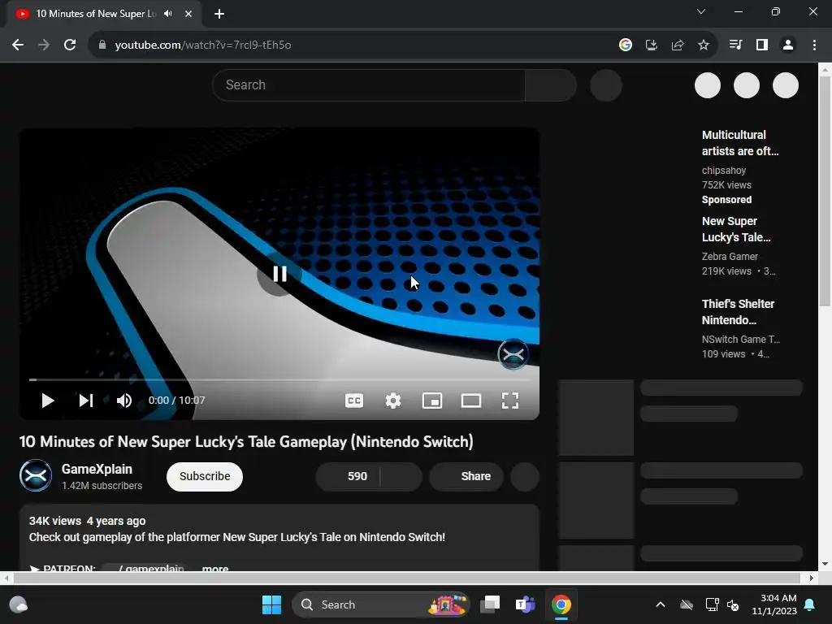Screen dimensions: 832x624
Task: Bookmark this page with star
Action: tap(704, 45)
